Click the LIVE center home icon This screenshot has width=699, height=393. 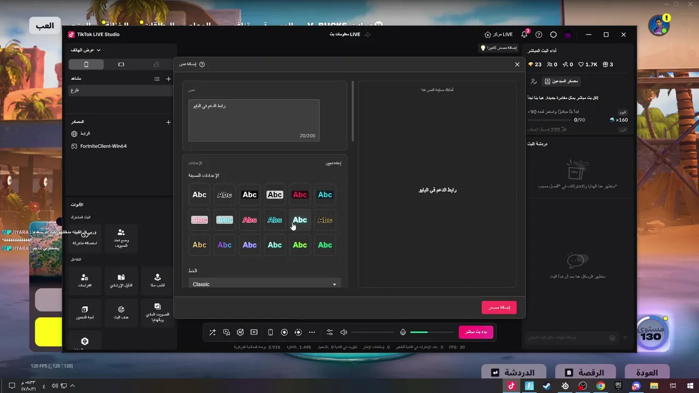(x=488, y=34)
